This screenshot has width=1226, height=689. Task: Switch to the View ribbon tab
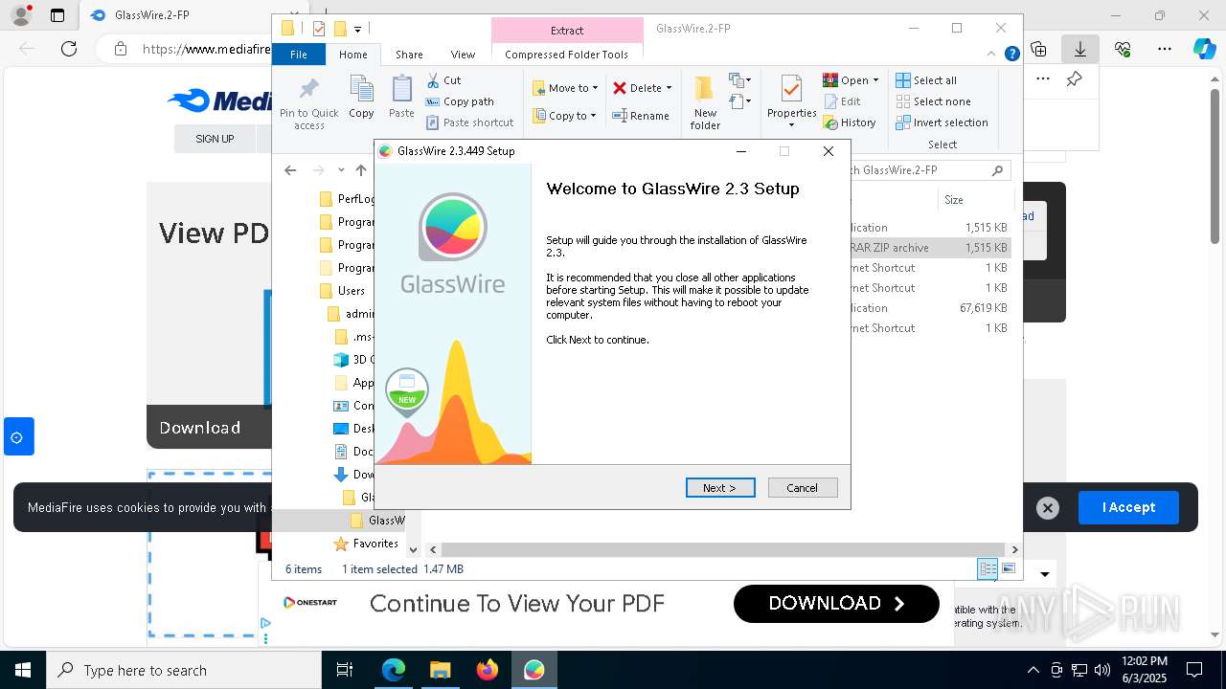pos(463,55)
